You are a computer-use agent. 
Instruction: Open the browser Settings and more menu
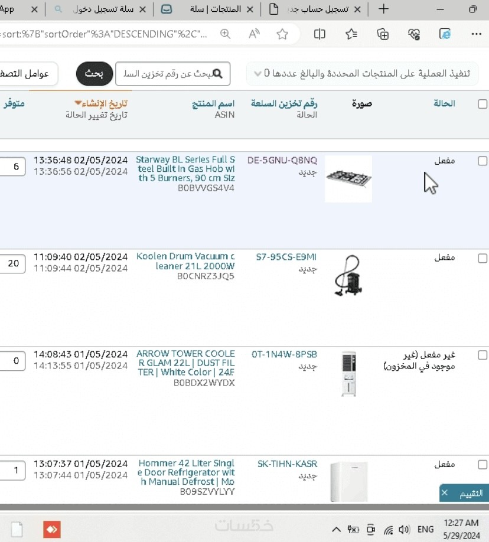point(476,34)
